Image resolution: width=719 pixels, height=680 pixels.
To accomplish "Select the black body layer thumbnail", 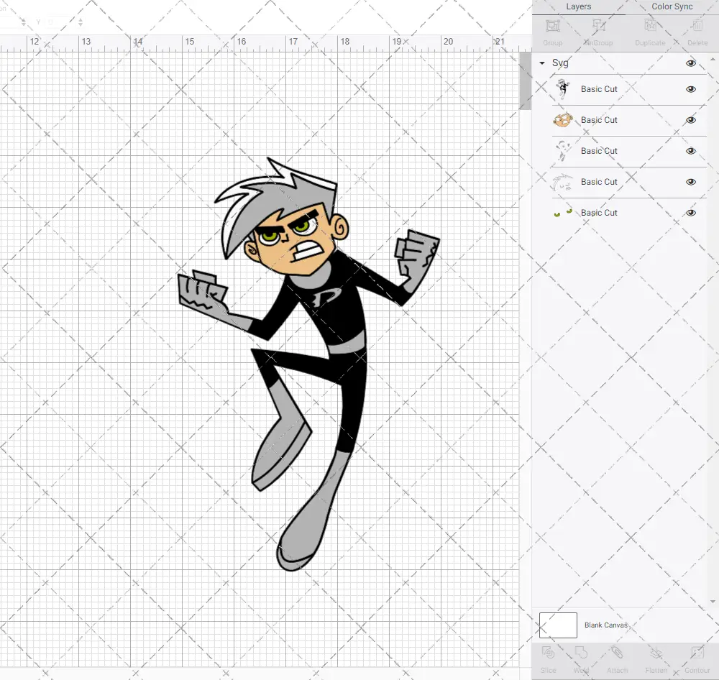I will click(x=563, y=89).
